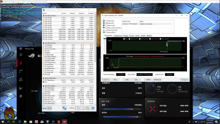
Task: Collapse GPU sensor group header in HWiNFO
Action: pyautogui.click(x=68, y=86)
